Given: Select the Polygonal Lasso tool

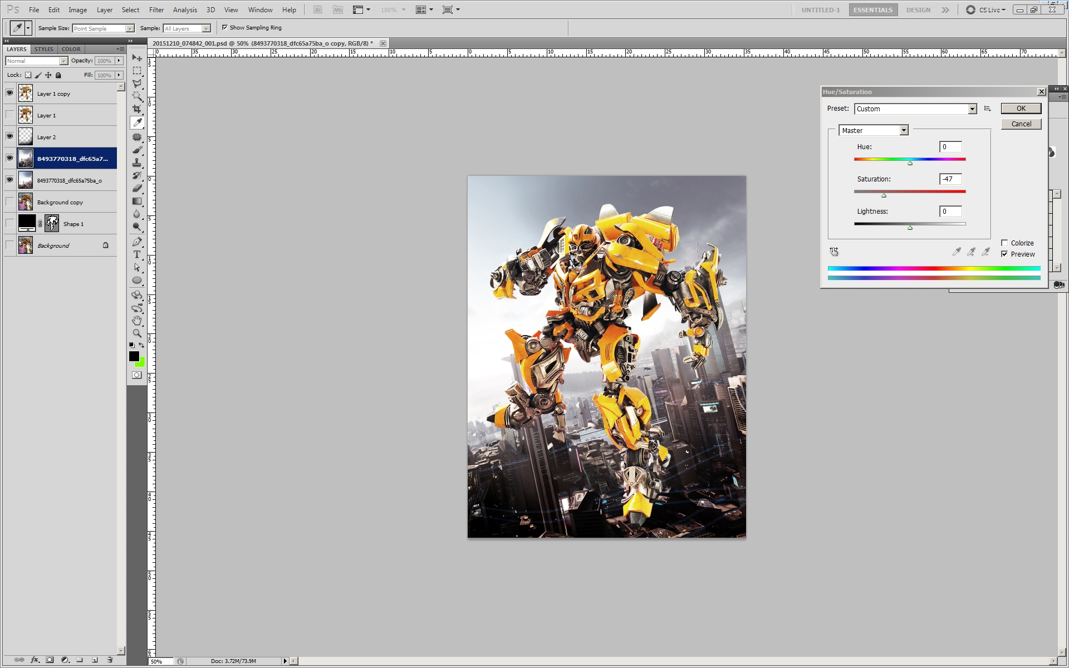Looking at the screenshot, I should [137, 83].
